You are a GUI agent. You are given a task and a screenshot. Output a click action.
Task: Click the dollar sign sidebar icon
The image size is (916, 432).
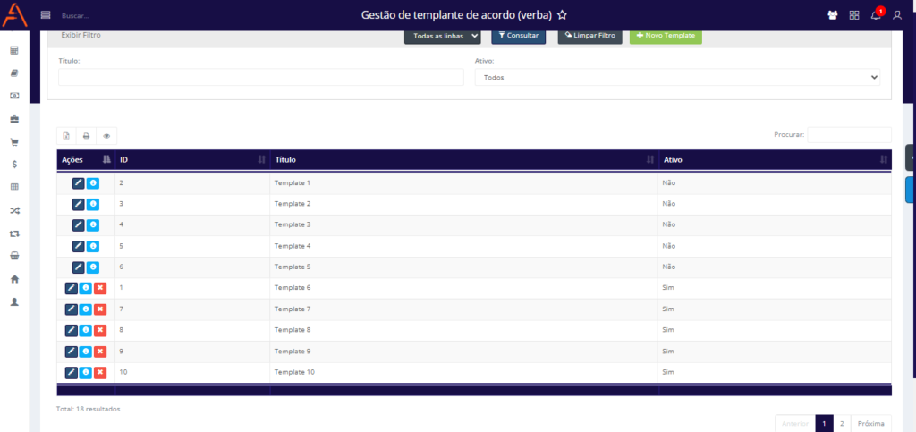tap(14, 165)
